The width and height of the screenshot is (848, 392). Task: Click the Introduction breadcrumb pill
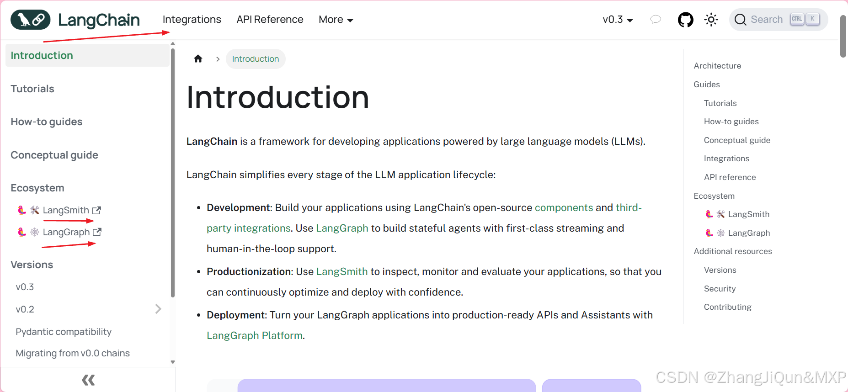(256, 59)
